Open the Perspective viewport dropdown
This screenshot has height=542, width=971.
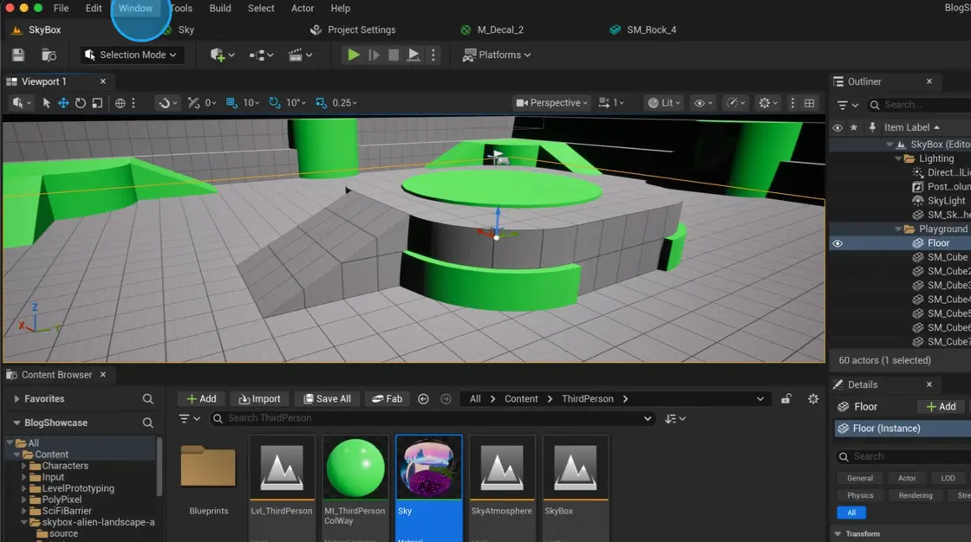click(x=551, y=103)
